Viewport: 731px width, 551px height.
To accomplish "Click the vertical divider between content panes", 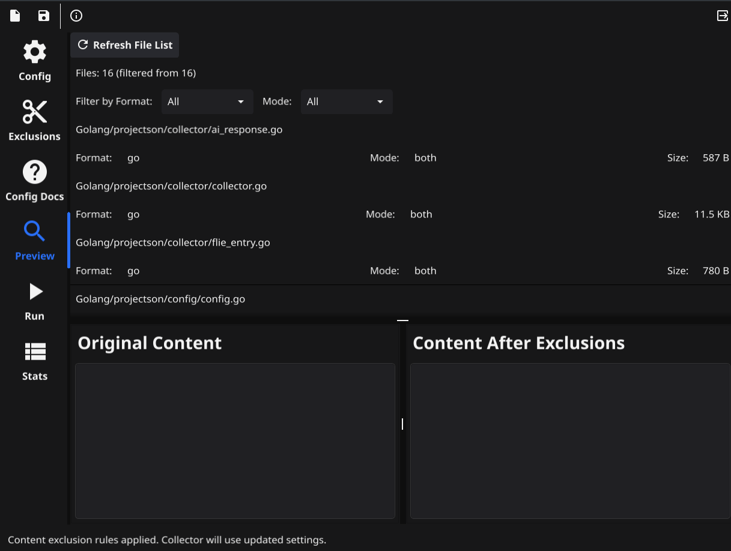I will click(402, 424).
